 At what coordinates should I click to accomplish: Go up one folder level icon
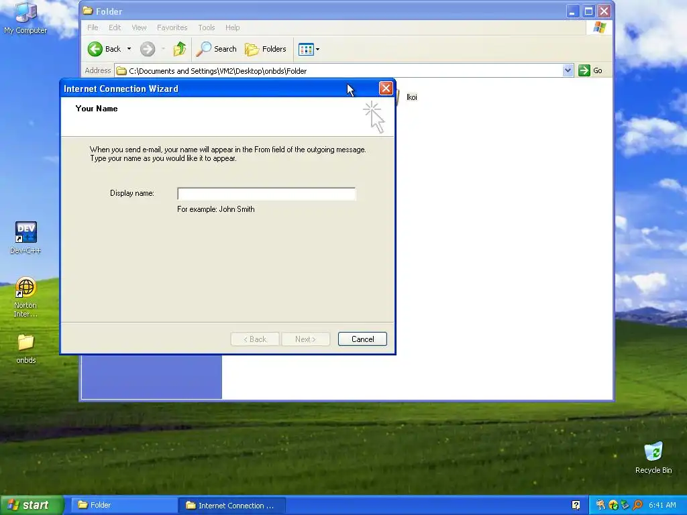point(180,49)
